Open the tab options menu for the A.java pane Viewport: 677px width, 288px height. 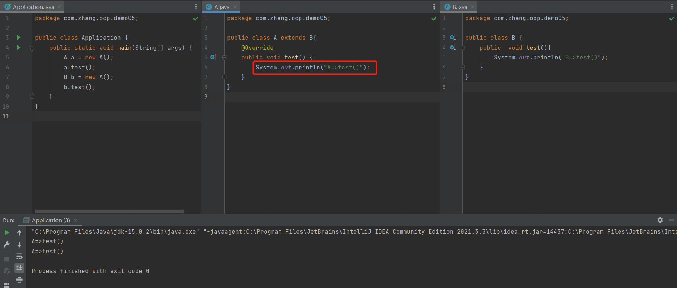click(x=434, y=7)
